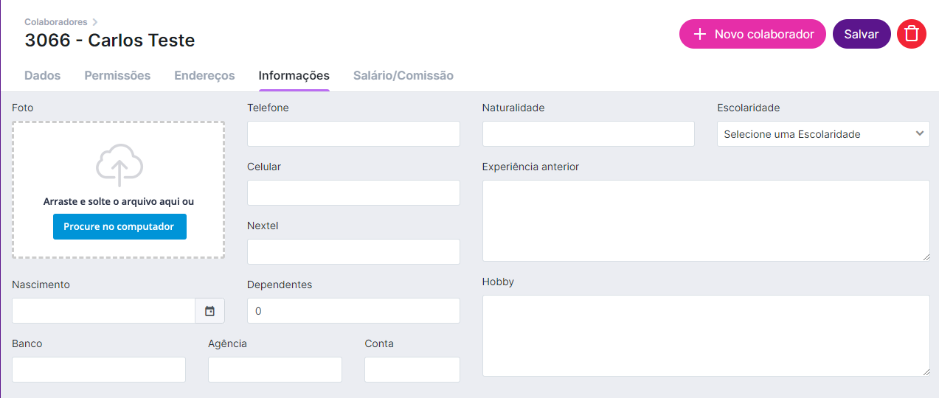
Task: Click the cloud upload icon in Foto
Action: 119,166
